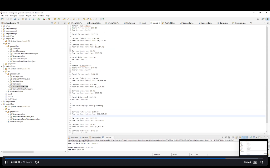This screenshot has width=270, height=168.
Task: Select WorkerWithFilesDemo.java in Package Explorer
Action: 22,89
